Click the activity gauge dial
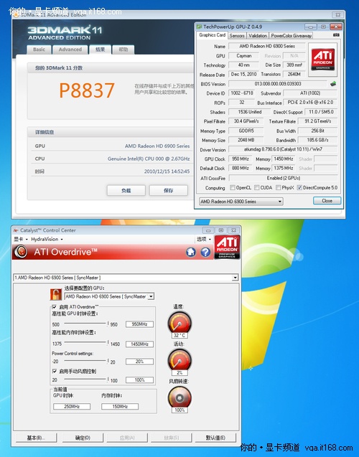The image size is (359, 457). pos(179,359)
